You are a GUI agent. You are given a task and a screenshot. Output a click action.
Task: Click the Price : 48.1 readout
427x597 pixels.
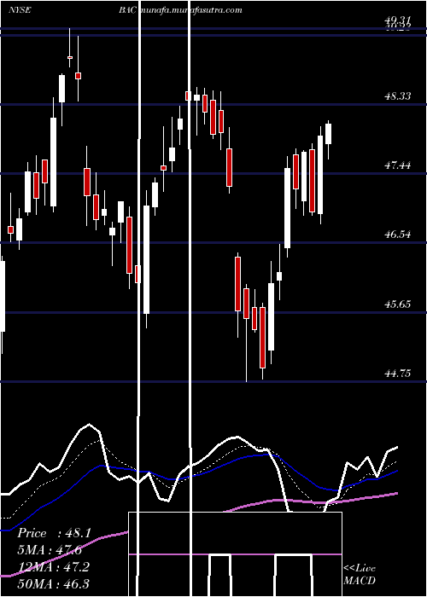(x=54, y=533)
